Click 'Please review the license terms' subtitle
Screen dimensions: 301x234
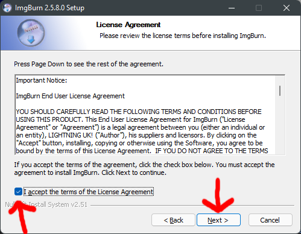tap(183, 36)
